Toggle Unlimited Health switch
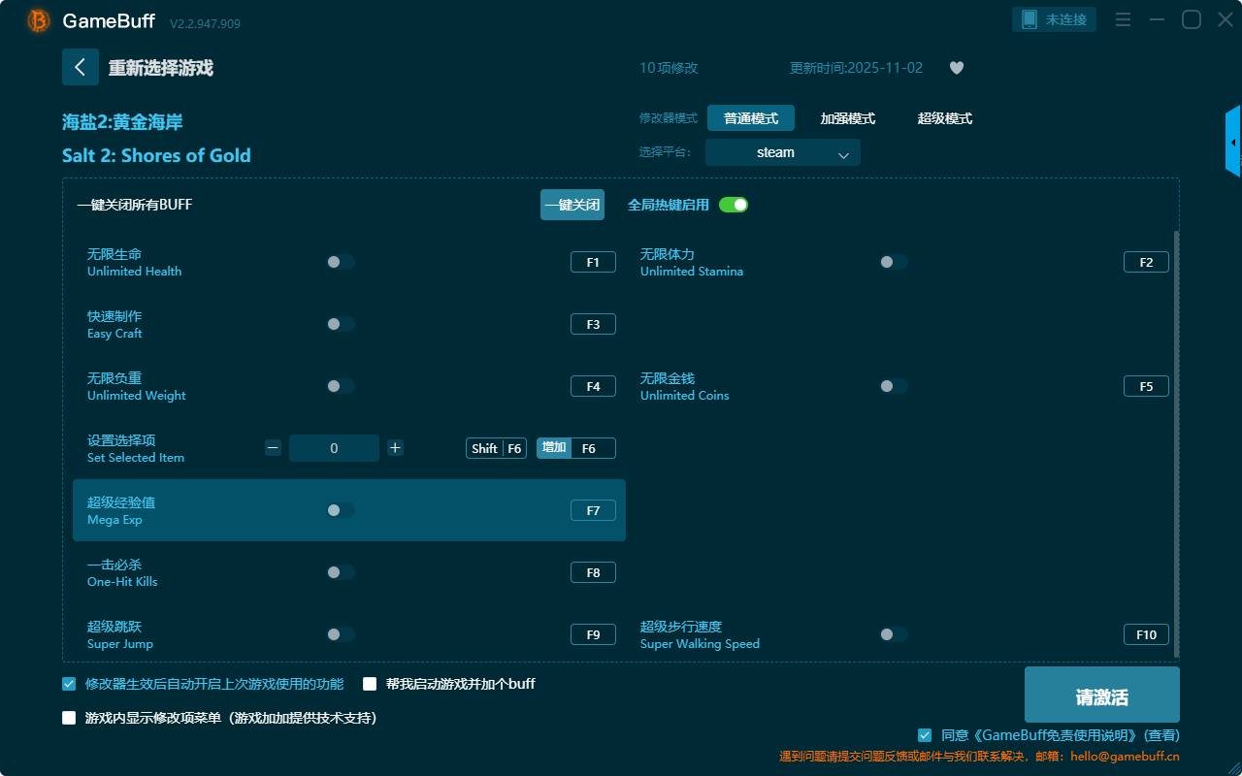Screen dimensions: 1242x776 click(340, 262)
